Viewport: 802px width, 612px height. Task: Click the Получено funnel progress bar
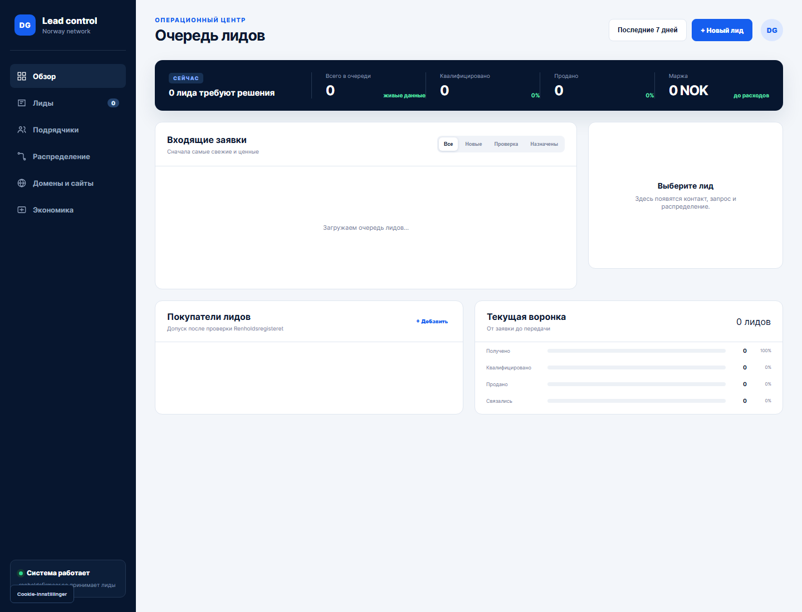coord(637,351)
